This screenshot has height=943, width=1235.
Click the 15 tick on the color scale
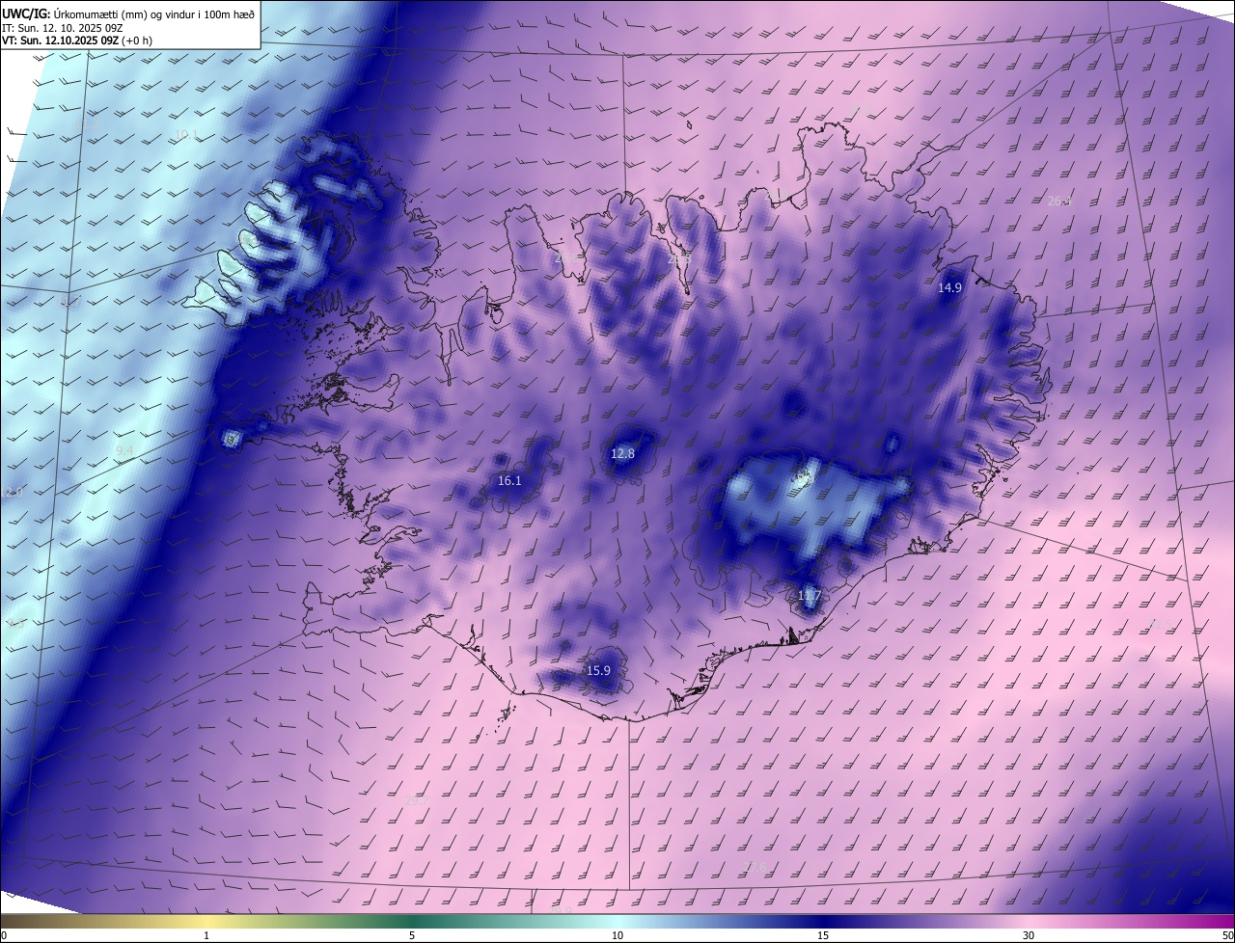tap(823, 935)
